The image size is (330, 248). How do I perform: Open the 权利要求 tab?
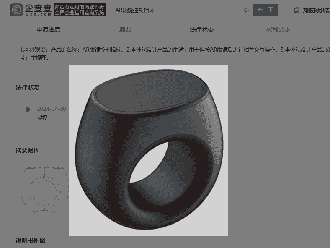click(278, 29)
